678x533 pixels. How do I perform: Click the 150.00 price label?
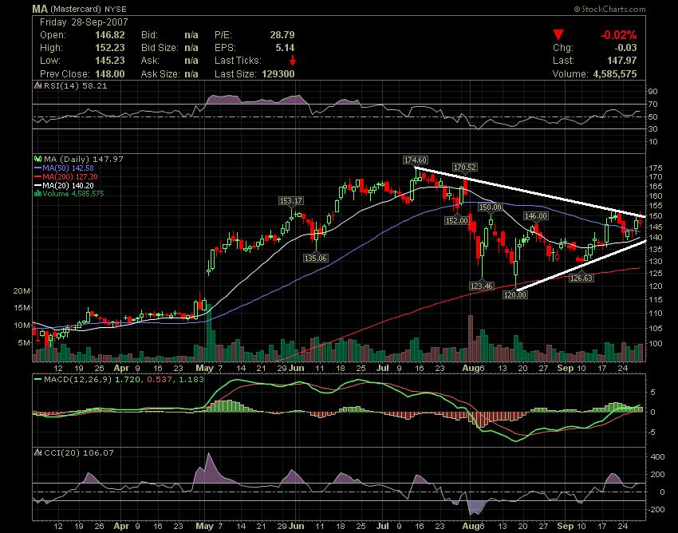point(490,207)
